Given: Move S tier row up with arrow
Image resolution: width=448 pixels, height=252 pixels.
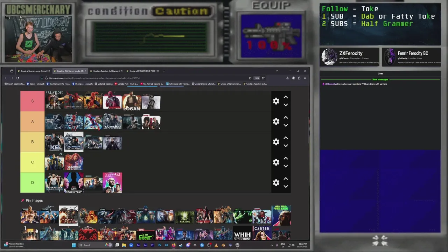Looking at the screenshot, I should [x=286, y=97].
